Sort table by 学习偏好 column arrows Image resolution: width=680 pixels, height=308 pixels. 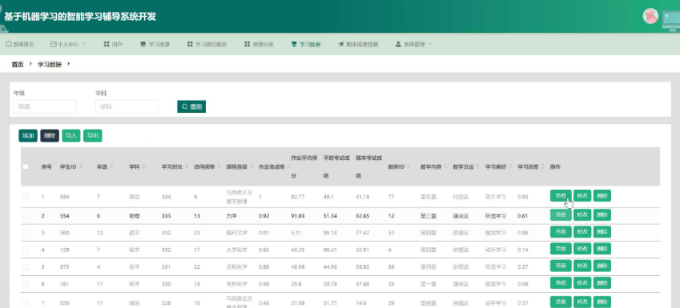pyautogui.click(x=509, y=166)
